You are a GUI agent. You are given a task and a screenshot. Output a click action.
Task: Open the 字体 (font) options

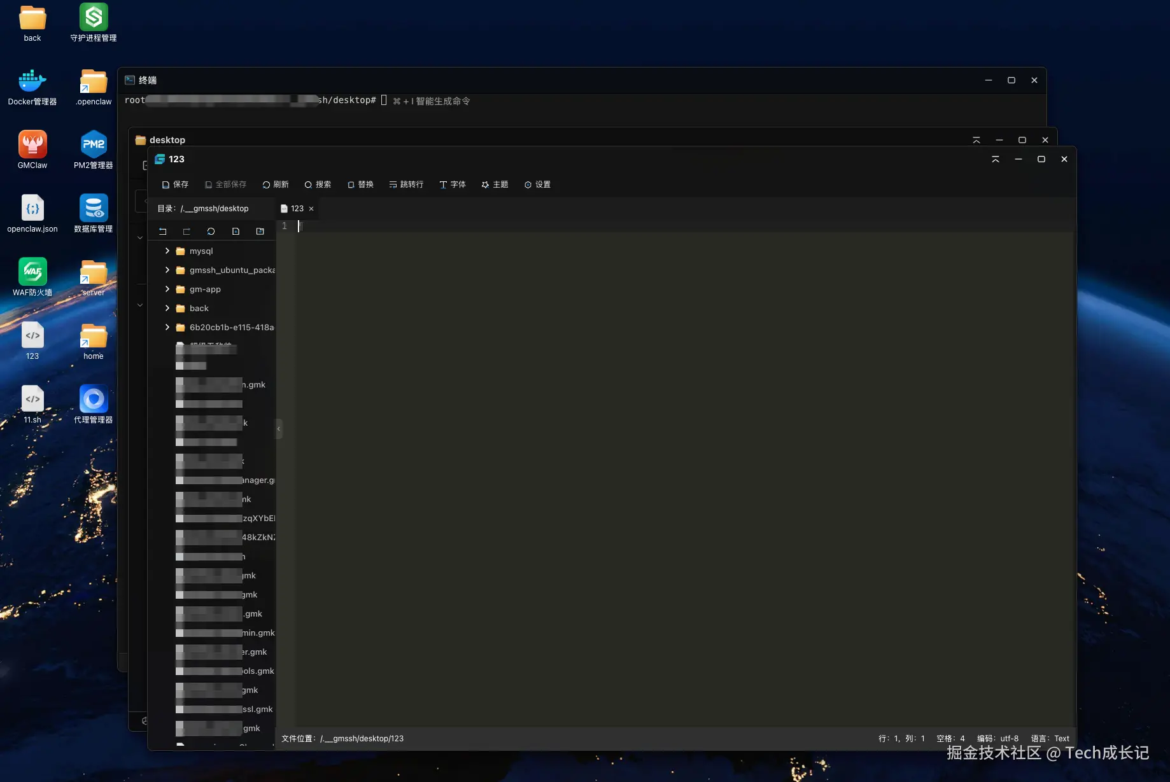coord(453,185)
